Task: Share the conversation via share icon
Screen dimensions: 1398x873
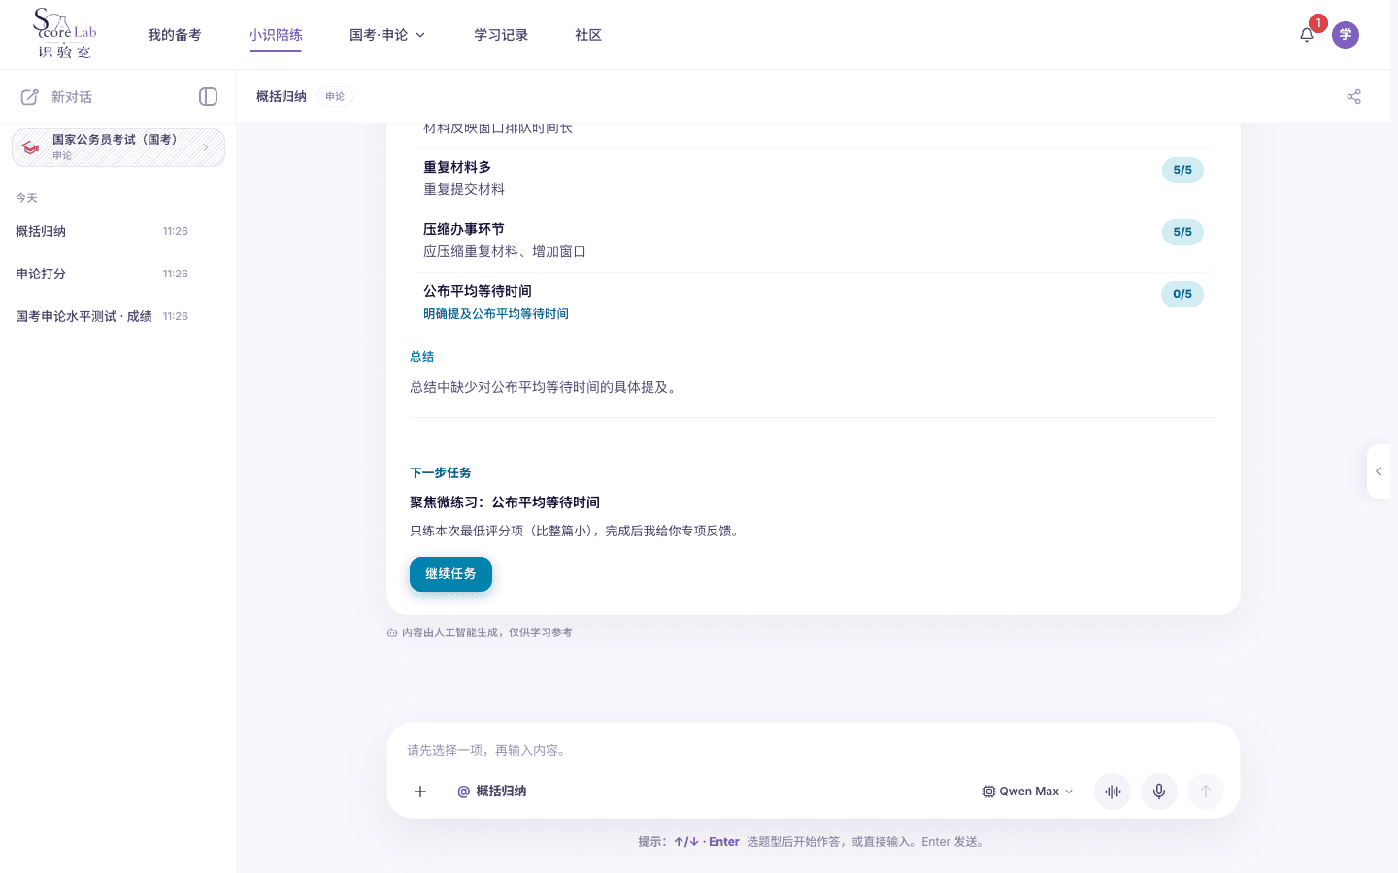Action: tap(1354, 97)
